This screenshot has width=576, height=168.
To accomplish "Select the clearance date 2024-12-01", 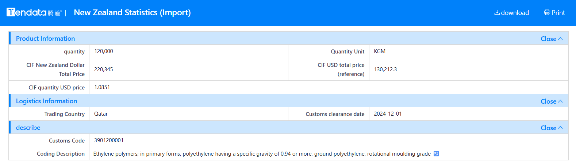I will pyautogui.click(x=388, y=114).
